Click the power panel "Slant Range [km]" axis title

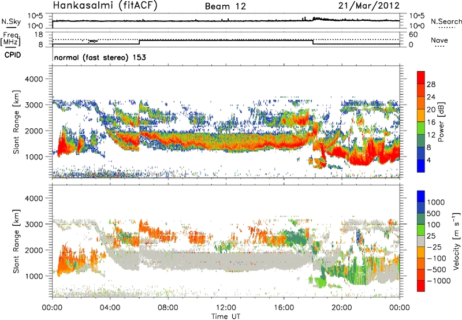(x=16, y=122)
